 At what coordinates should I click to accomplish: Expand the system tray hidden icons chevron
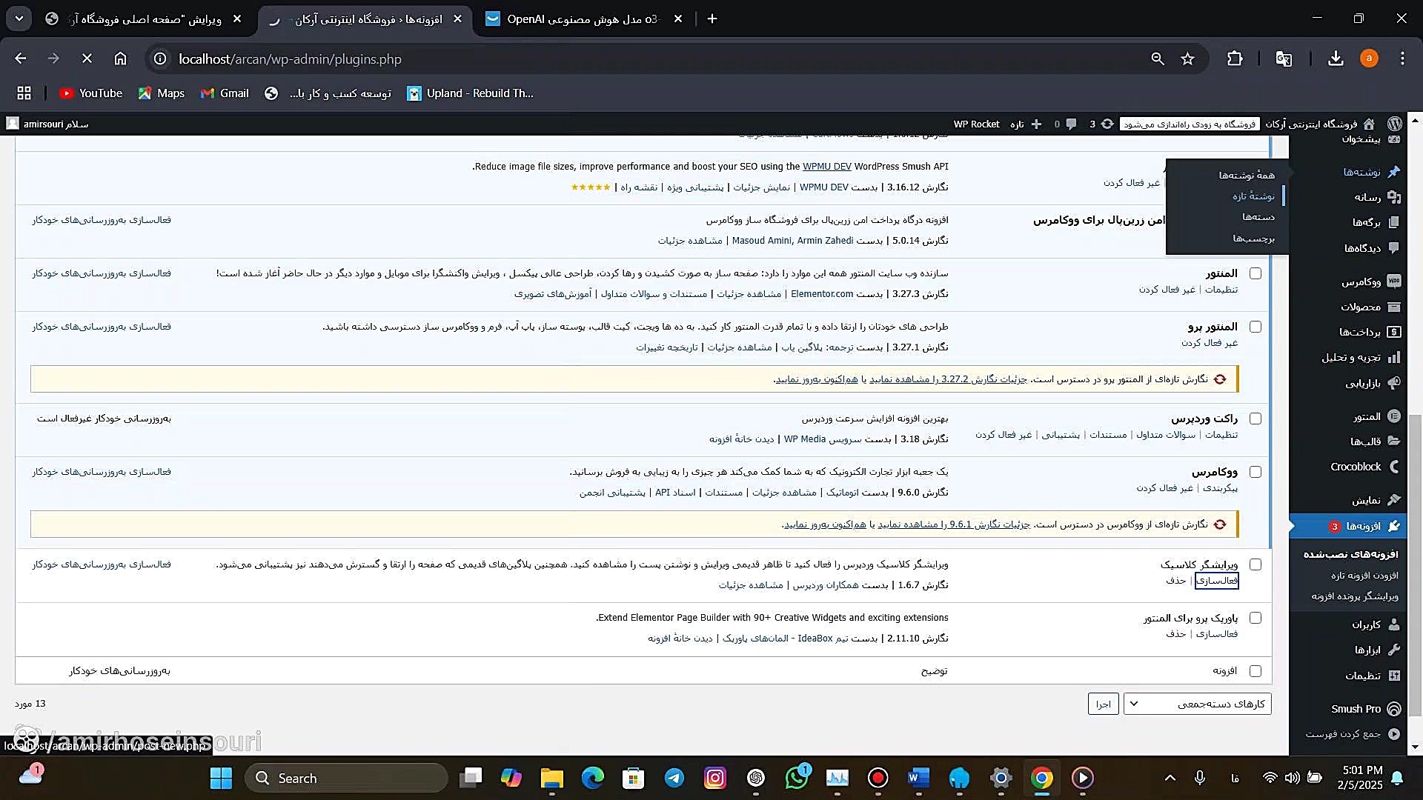(x=1170, y=778)
